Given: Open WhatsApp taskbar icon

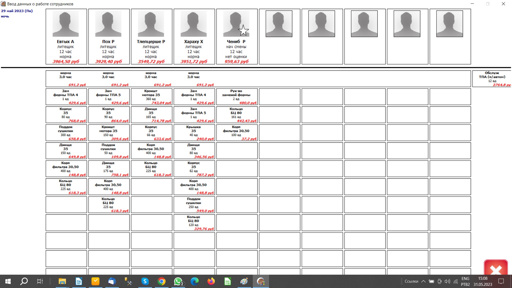Looking at the screenshot, I should pos(178,281).
